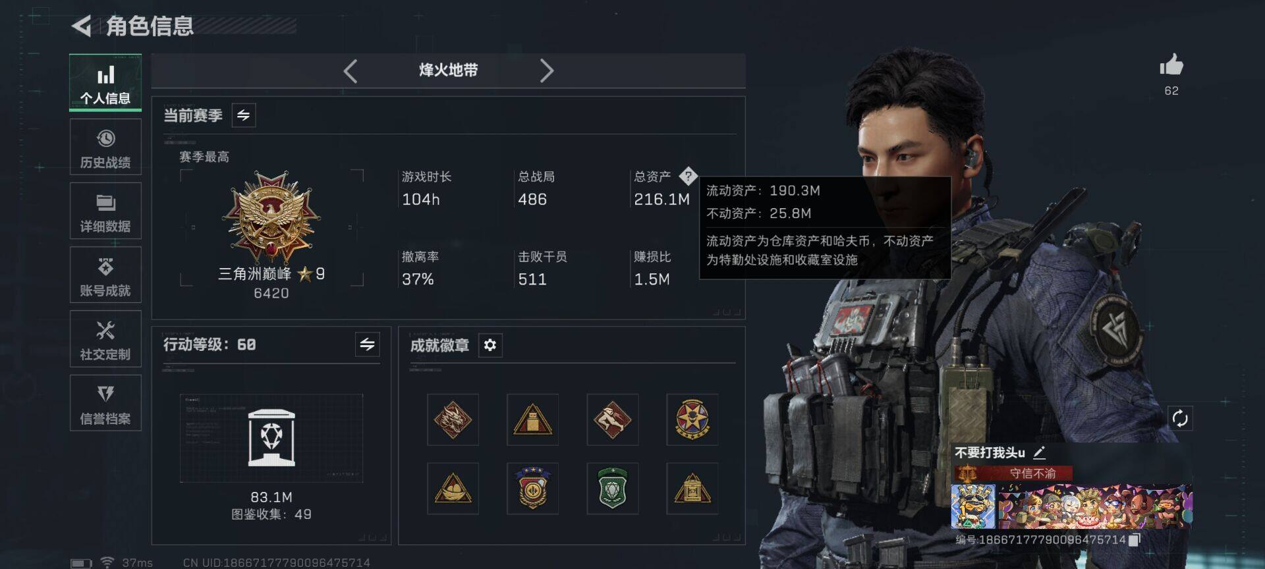Open the 详细数据 tab
Viewport: 1265px width, 569px height.
105,211
